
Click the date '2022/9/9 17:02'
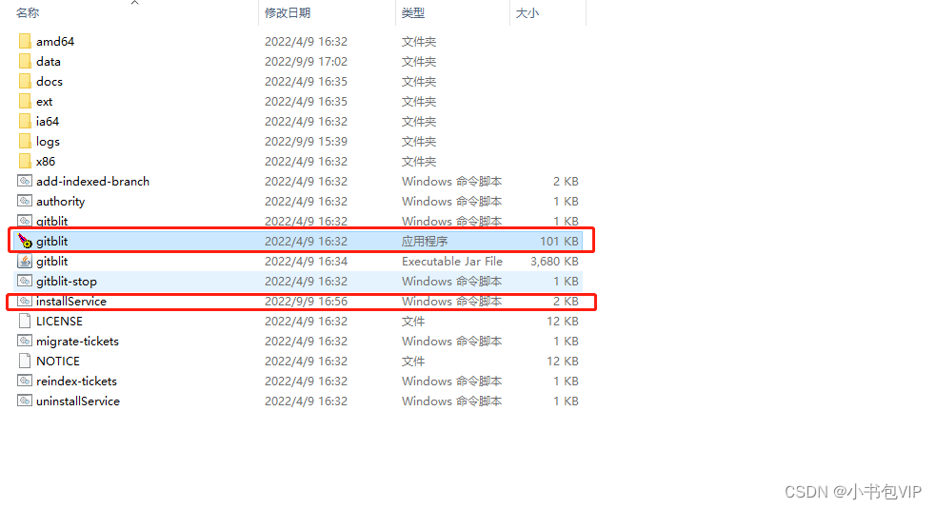pos(306,61)
